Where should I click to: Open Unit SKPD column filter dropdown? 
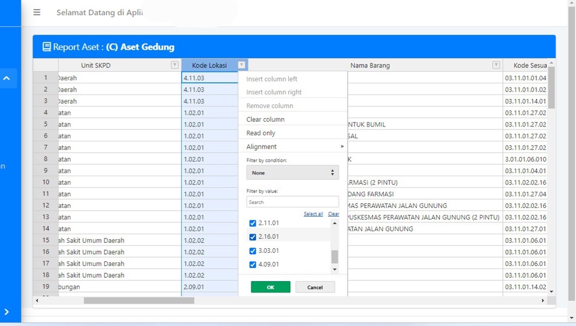[x=175, y=65]
